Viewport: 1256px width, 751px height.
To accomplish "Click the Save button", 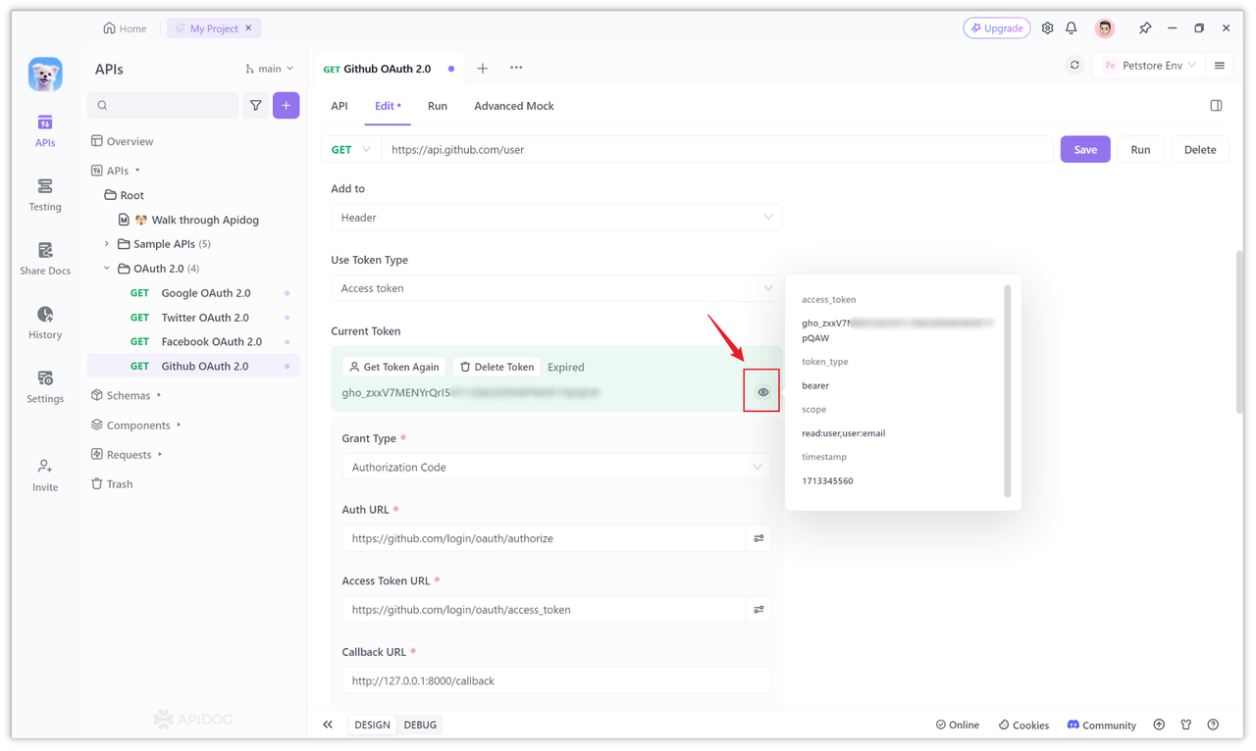I will tap(1085, 150).
